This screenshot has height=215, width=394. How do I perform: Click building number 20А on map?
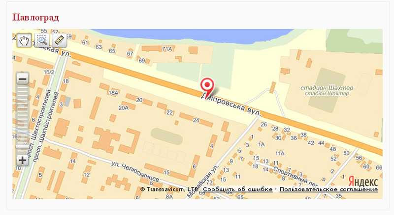124,108
